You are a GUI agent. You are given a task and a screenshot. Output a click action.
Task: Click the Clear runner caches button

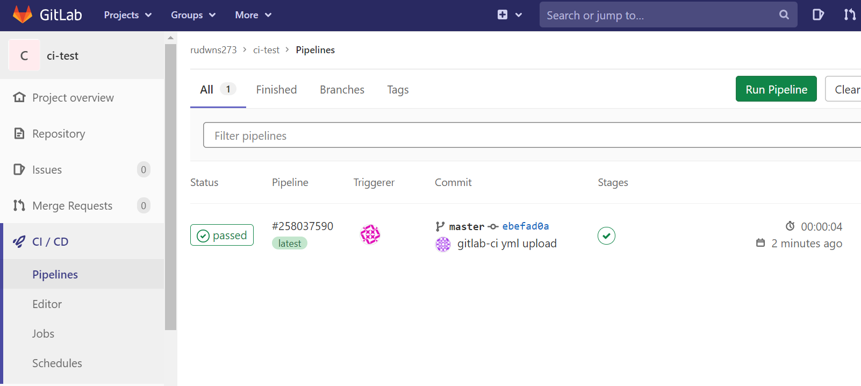[x=844, y=89]
